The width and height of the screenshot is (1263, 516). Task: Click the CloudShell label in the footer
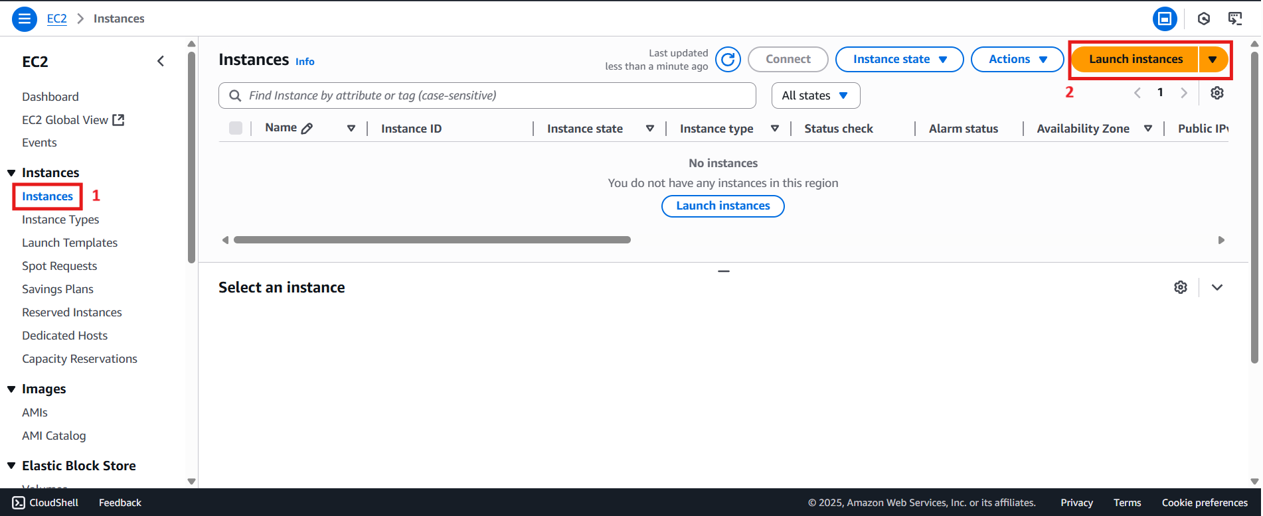[x=54, y=503]
